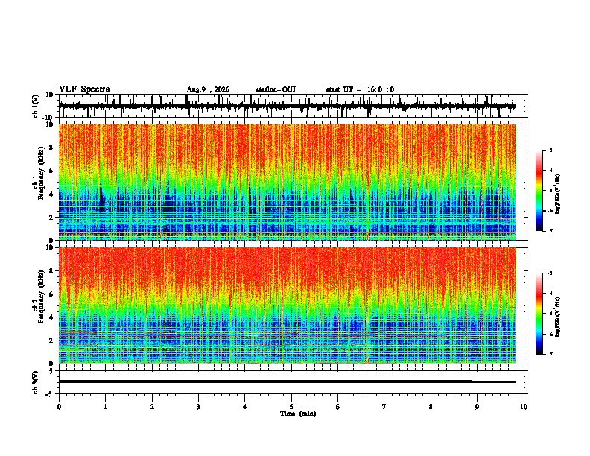This screenshot has height=456, width=590.
Task: Click the "ch.1(V)" axis label
Action: [36, 106]
